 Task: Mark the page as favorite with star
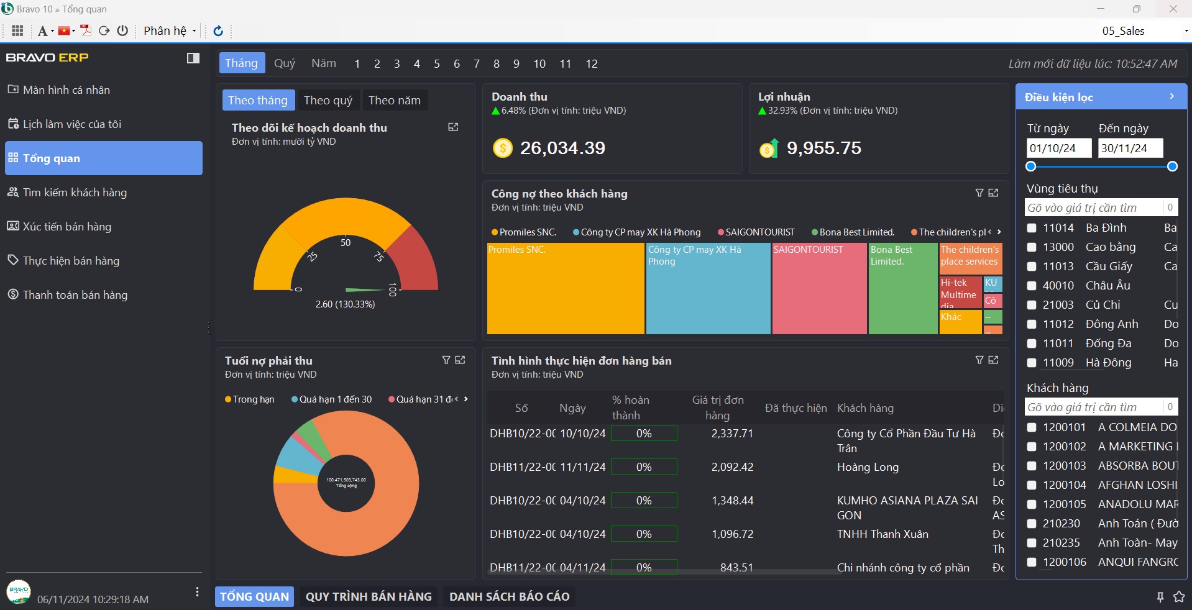(x=1178, y=597)
